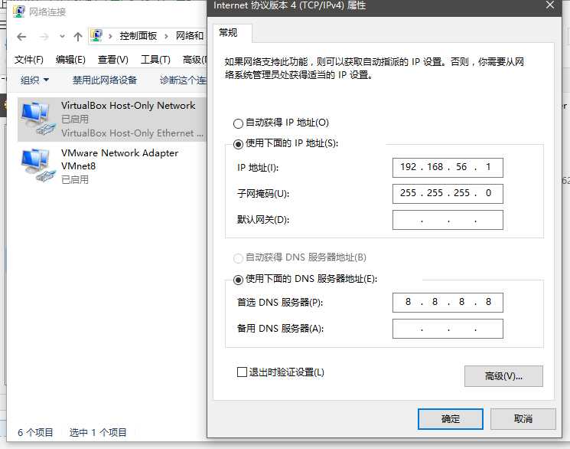This screenshot has width=570, height=449.
Task: Open the 文件(F) menu
Action: [29, 59]
